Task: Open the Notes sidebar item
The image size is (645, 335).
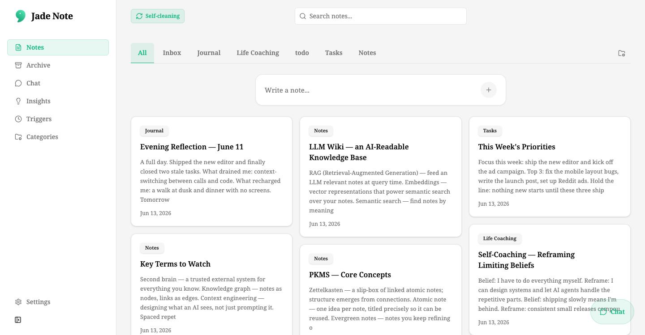Action: [58, 47]
